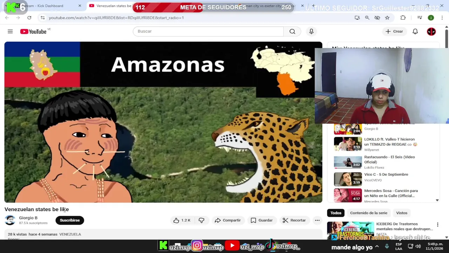Click the Amazonas video player
The width and height of the screenshot is (449, 253).
163,122
